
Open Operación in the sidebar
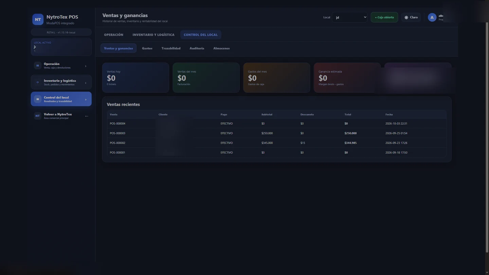click(x=61, y=66)
